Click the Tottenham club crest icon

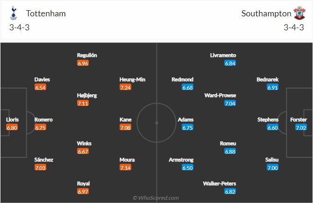14,13
